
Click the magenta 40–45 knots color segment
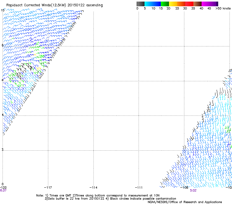(206, 4)
